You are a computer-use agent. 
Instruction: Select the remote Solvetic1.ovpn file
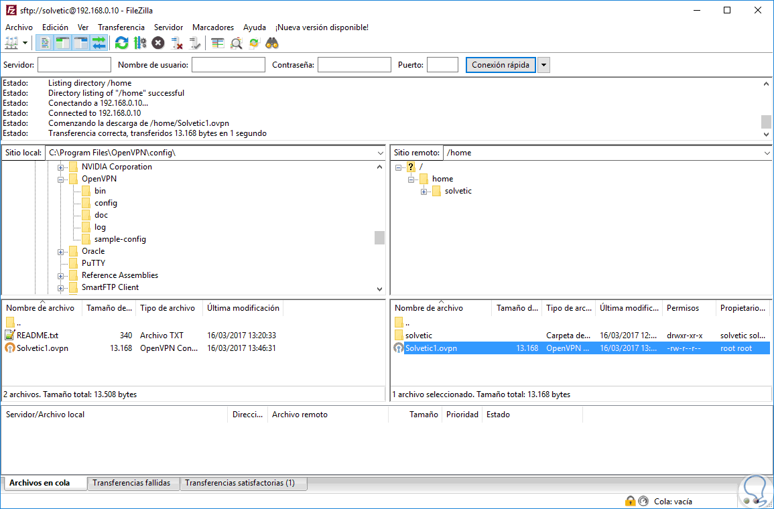tap(582, 348)
